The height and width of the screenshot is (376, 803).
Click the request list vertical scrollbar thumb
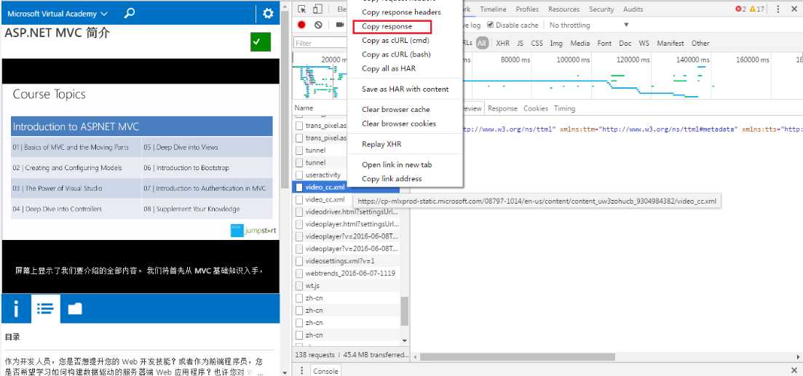pyautogui.click(x=405, y=311)
